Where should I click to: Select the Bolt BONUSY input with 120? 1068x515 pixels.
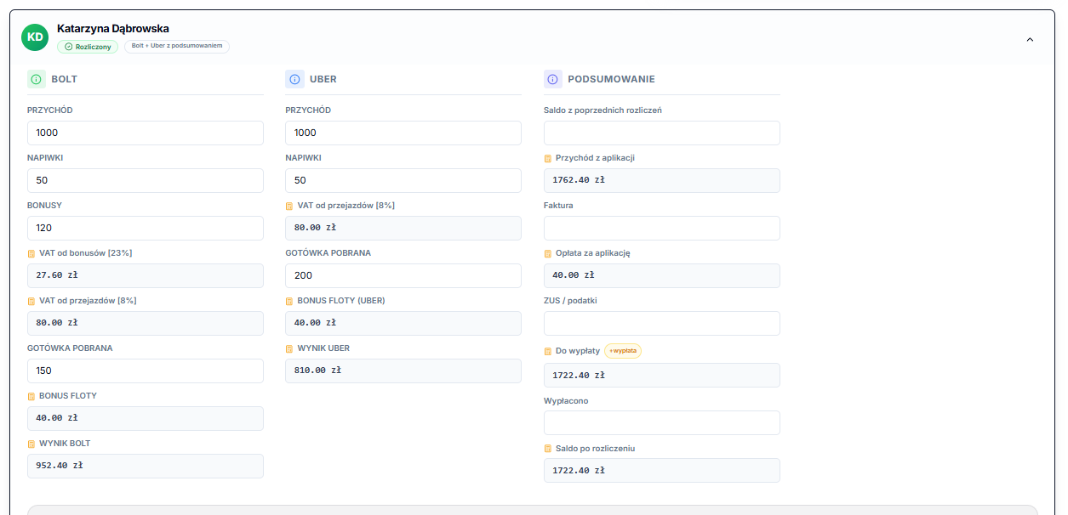146,228
